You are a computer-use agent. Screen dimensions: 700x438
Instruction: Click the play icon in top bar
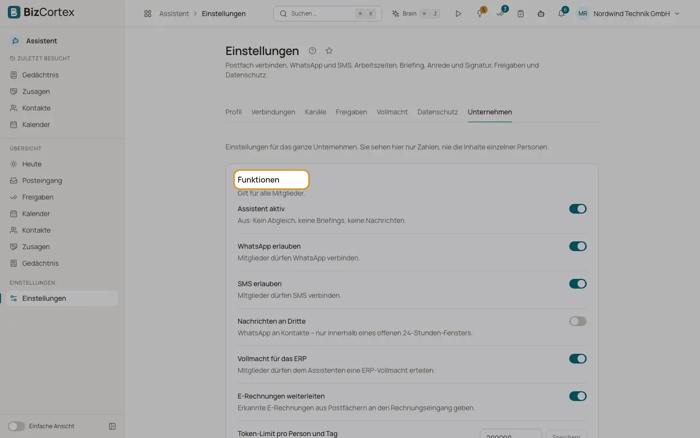pos(458,14)
